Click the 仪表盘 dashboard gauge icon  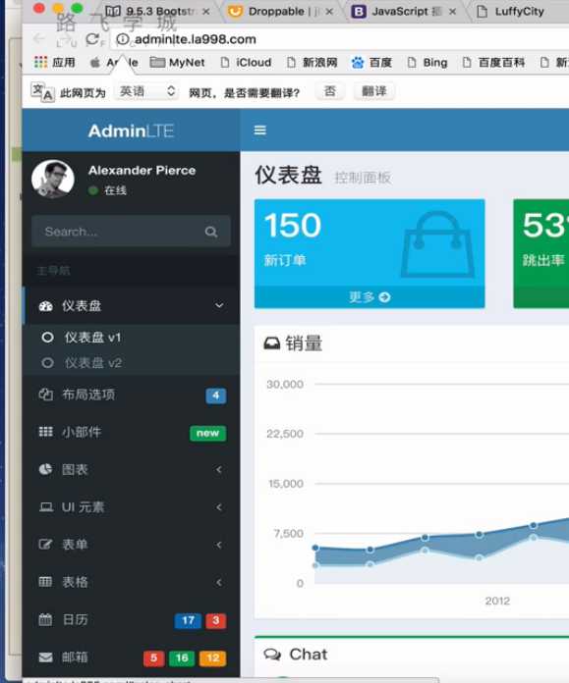pos(46,306)
